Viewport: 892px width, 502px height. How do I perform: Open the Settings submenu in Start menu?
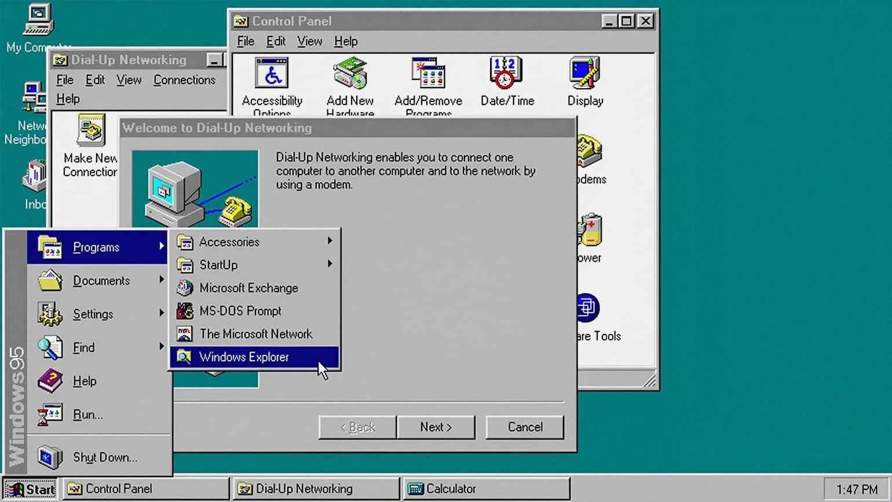(93, 314)
